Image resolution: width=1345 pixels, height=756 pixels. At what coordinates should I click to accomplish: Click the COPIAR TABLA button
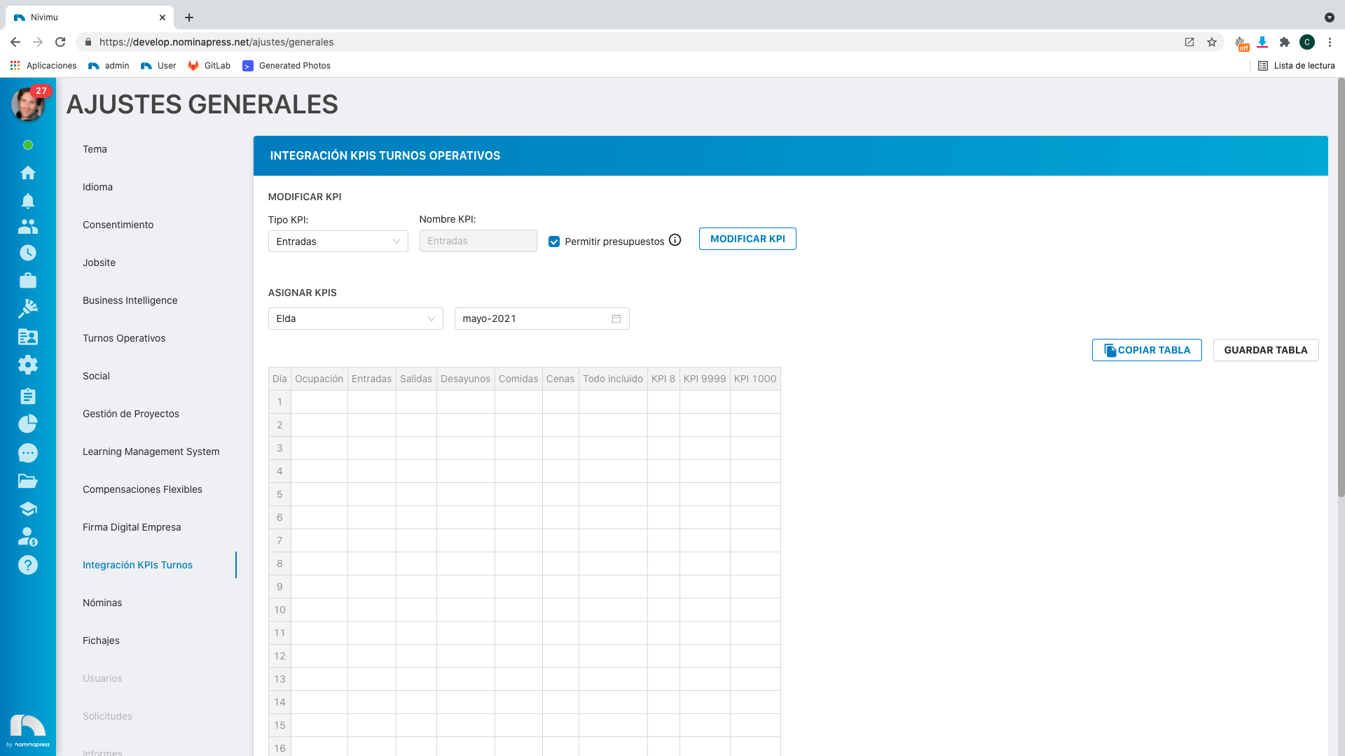pos(1147,350)
